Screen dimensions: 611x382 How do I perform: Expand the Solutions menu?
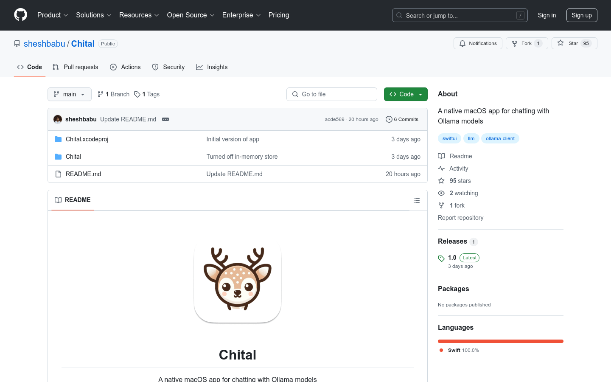(94, 15)
